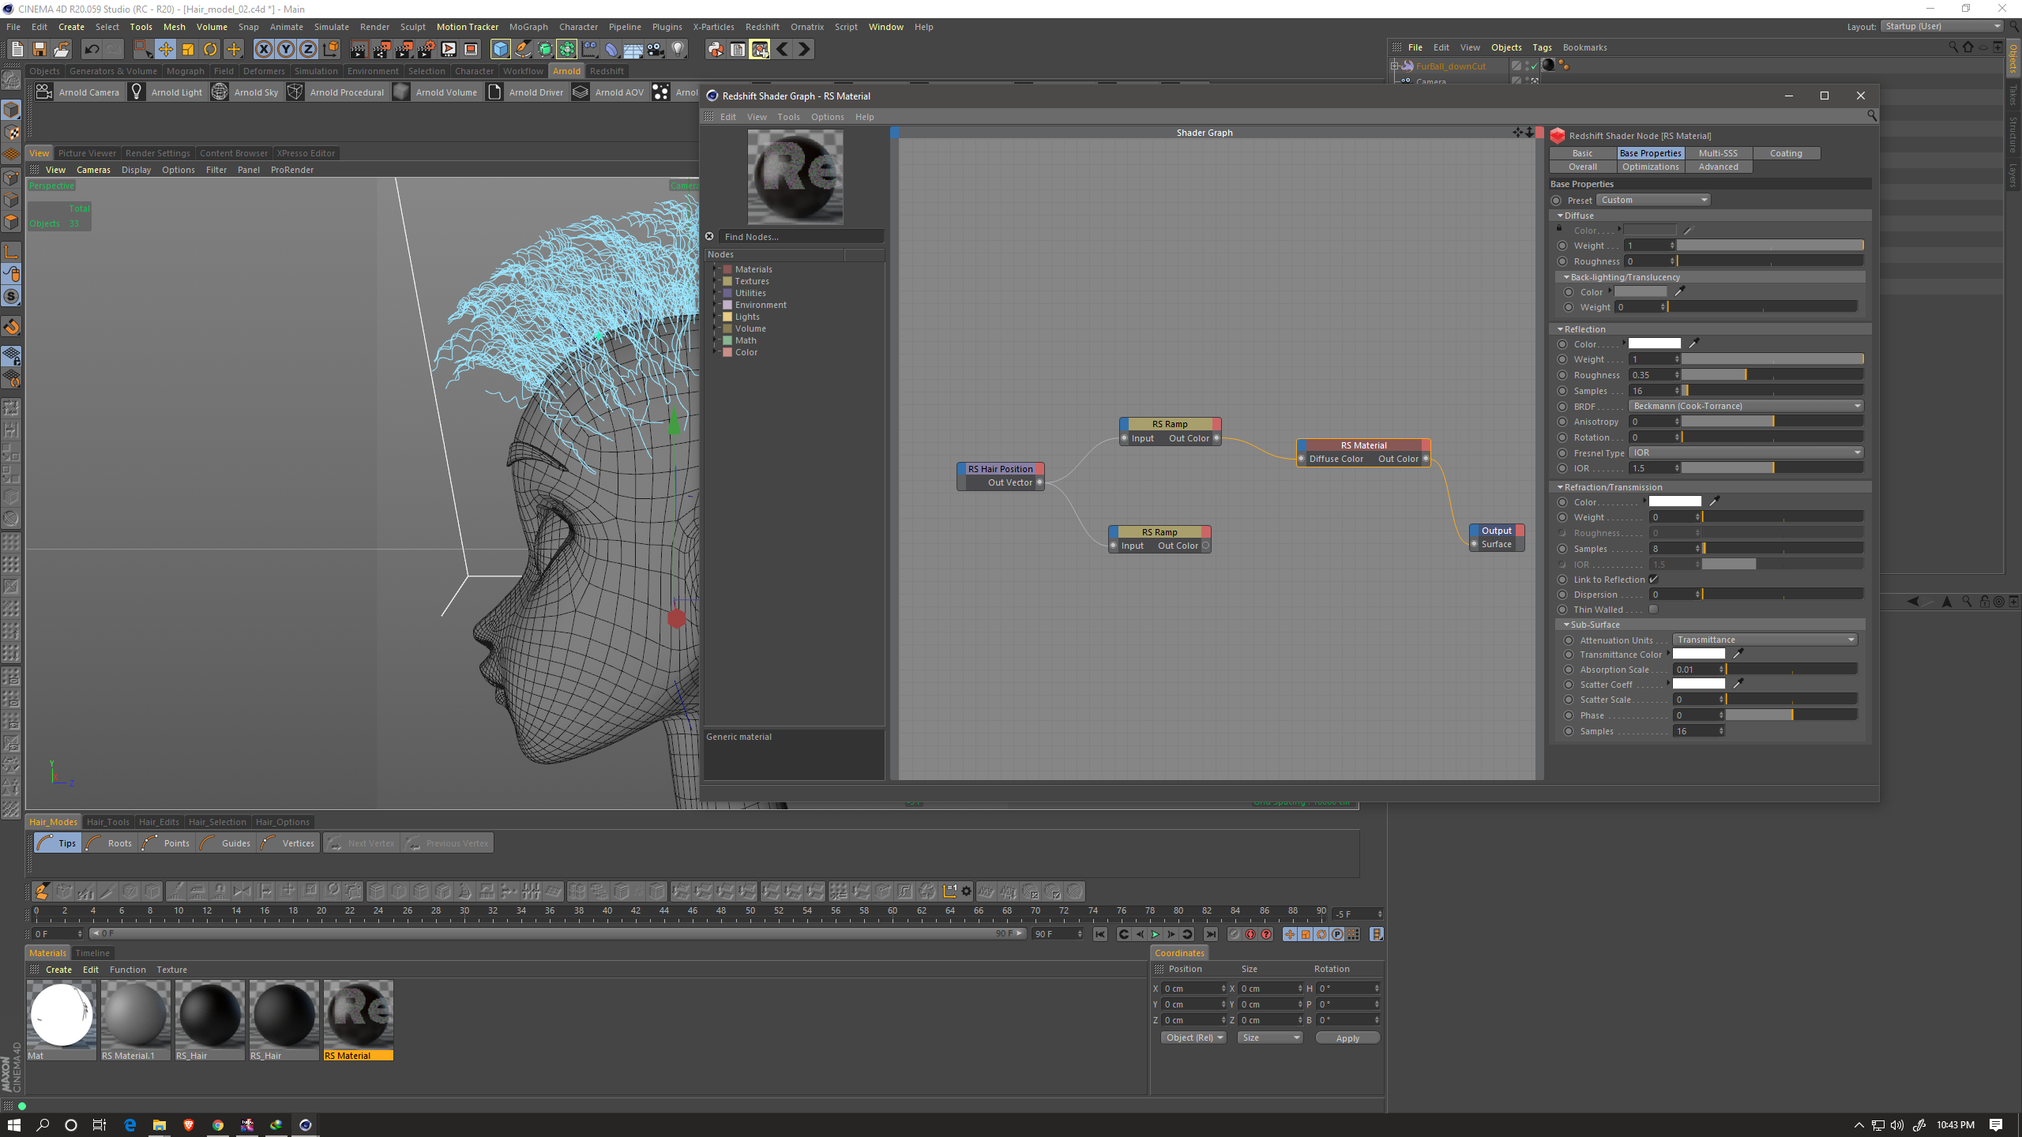
Task: Click the Arnold Light icon
Action: pos(137,92)
